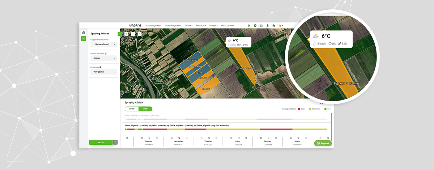Open the chat messages icon

click(x=274, y=26)
